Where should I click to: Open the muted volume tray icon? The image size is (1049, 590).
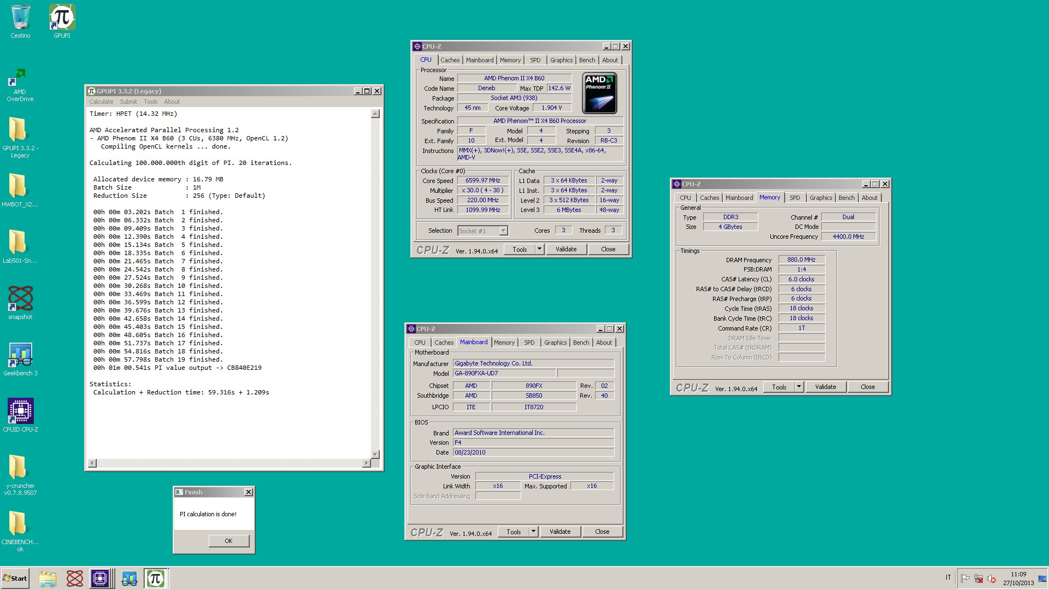pyautogui.click(x=992, y=579)
